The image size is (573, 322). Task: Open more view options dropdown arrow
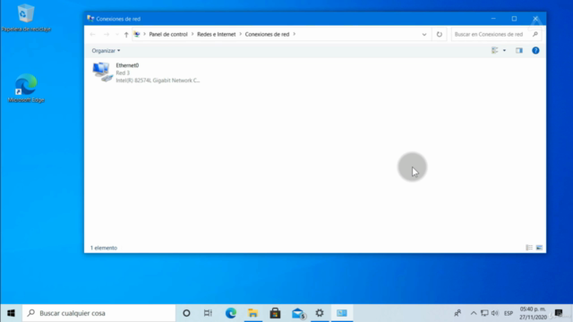tap(504, 50)
